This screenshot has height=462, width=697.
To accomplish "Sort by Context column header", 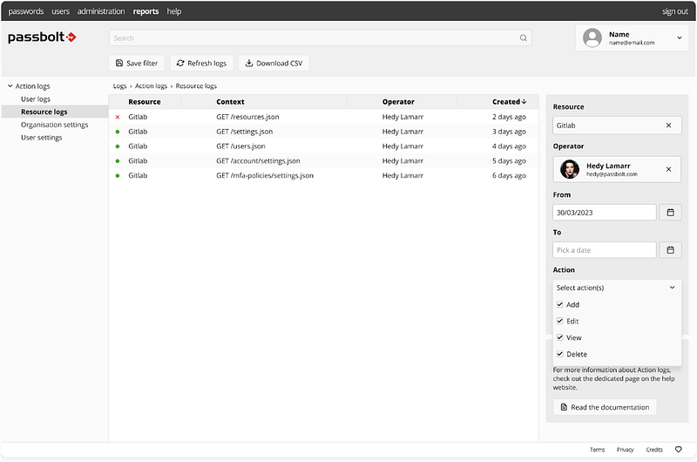I will 230,102.
